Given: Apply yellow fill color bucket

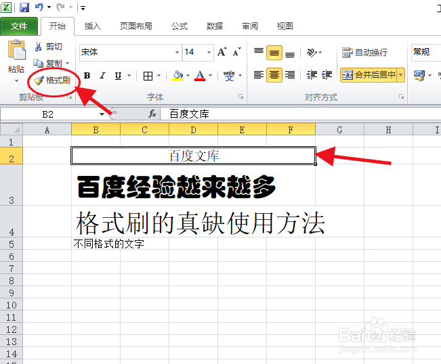Looking at the screenshot, I should pos(177,75).
